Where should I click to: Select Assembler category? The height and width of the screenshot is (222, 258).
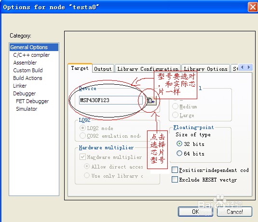pos(25,63)
